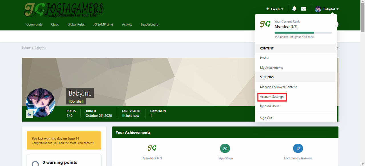Screen dimensions: 365x166
Task: Select Ignored Users menu entry
Action: [296, 106]
